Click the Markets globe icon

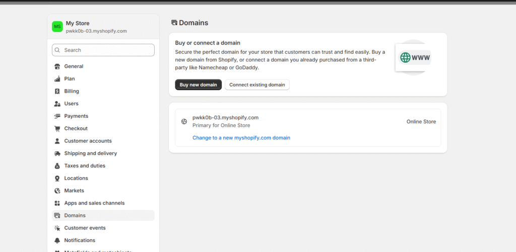point(57,191)
